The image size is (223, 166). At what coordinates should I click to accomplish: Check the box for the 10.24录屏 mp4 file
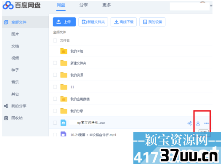tap(55, 134)
